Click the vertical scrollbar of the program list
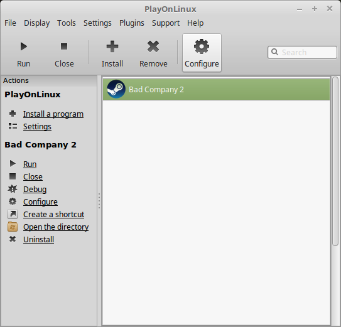This screenshot has height=327, width=341. pyautogui.click(x=335, y=161)
